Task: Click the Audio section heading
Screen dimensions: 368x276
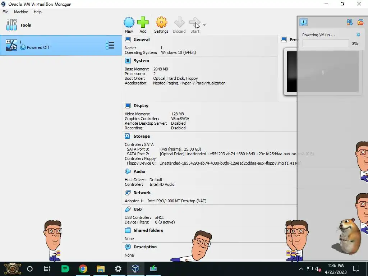Action: (x=139, y=171)
